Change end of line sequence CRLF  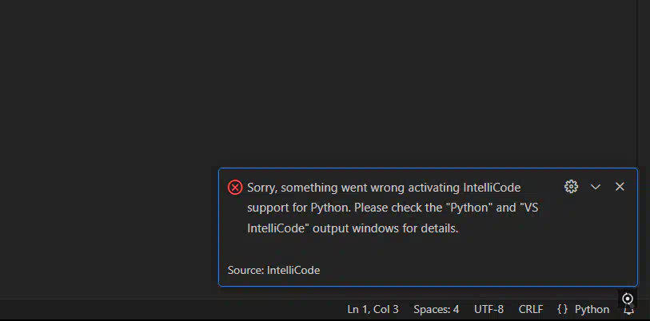531,309
